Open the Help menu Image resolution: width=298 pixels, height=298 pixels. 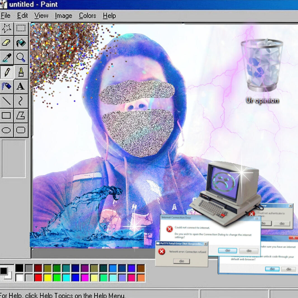[109, 16]
